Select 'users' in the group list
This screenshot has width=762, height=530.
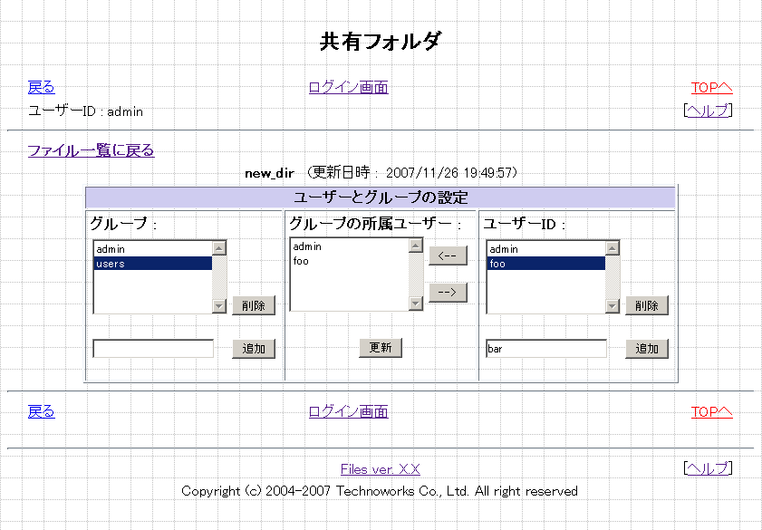click(x=152, y=264)
